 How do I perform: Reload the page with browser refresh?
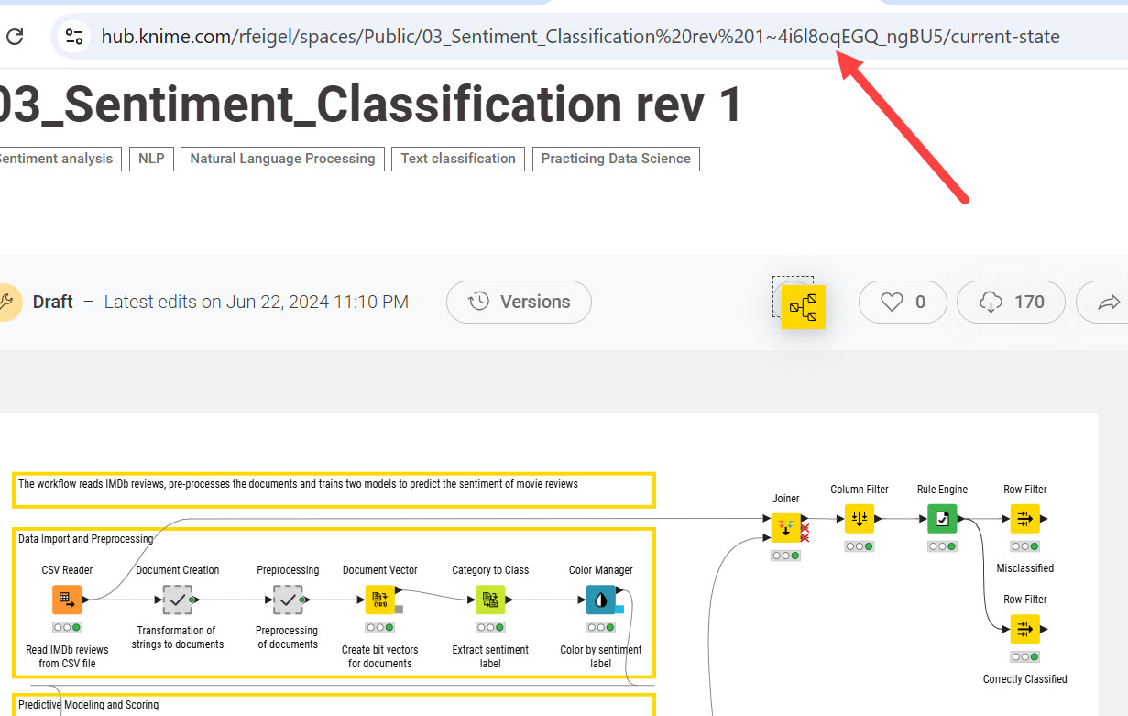(15, 37)
